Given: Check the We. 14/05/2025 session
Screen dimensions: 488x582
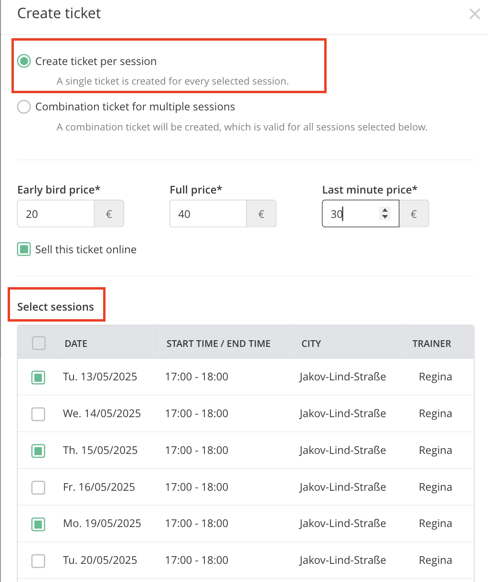Looking at the screenshot, I should point(38,414).
